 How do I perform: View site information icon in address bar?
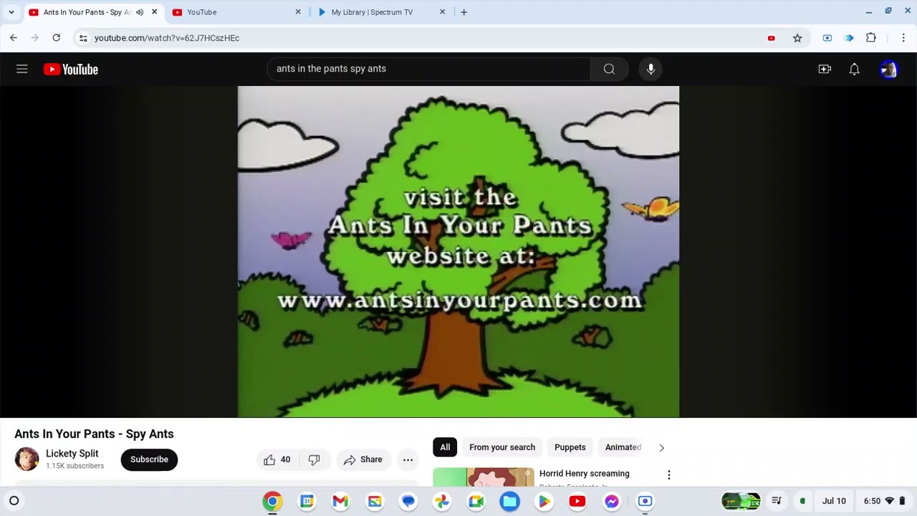(83, 38)
